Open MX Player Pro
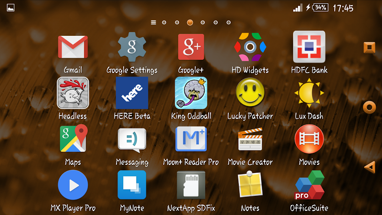 click(73, 185)
